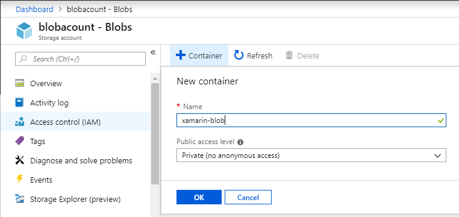Click the Storage Explorer preview icon
Image resolution: width=459 pixels, height=217 pixels.
point(19,199)
